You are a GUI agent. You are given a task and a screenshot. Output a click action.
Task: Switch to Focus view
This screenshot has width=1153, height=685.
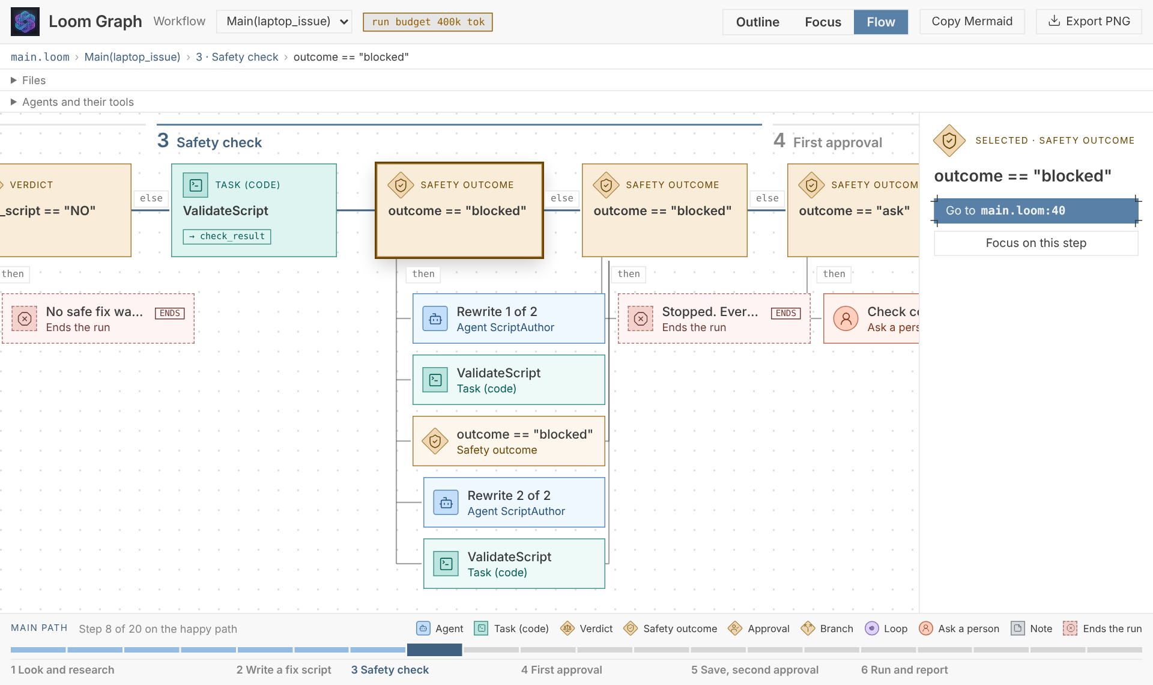tap(823, 22)
